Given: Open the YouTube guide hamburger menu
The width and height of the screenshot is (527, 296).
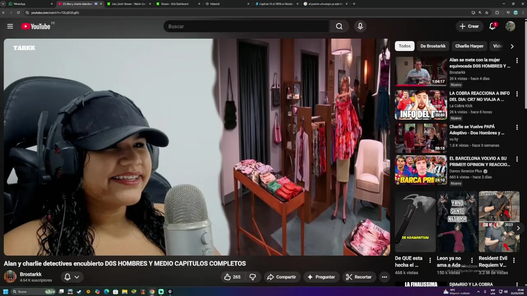Looking at the screenshot, I should tap(10, 26).
